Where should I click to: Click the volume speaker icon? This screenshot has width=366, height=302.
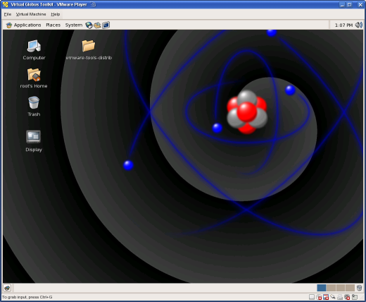pos(359,25)
